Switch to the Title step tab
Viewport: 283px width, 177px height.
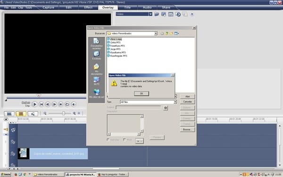[x=127, y=8]
